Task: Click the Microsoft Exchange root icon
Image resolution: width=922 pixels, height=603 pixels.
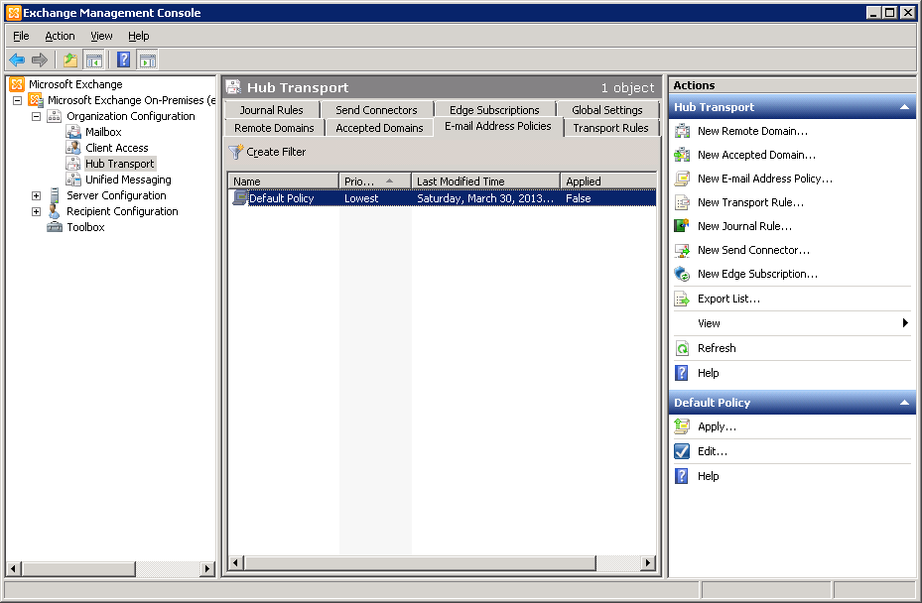Action: click(x=17, y=84)
